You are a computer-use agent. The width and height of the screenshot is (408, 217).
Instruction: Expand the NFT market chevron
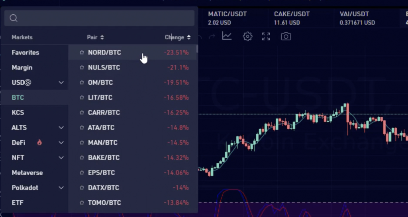61,157
